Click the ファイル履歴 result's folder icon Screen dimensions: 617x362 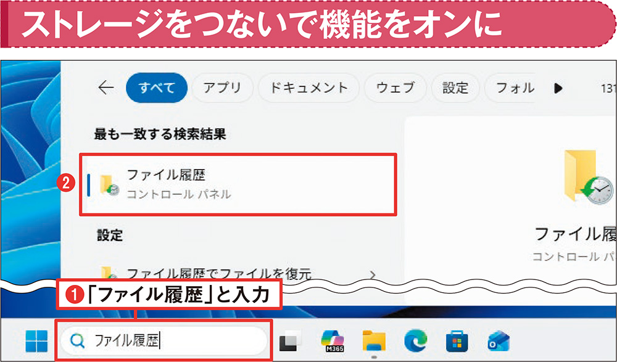coord(109,185)
